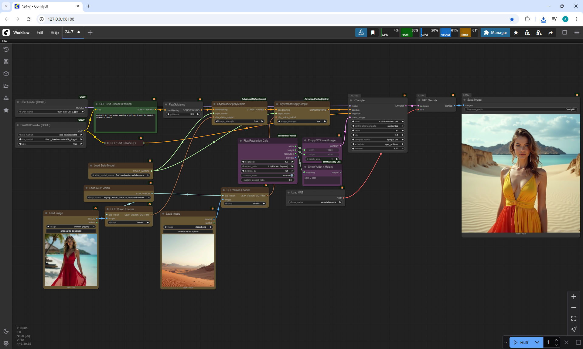Open the Edit menu
Image resolution: width=583 pixels, height=349 pixels.
(x=40, y=32)
